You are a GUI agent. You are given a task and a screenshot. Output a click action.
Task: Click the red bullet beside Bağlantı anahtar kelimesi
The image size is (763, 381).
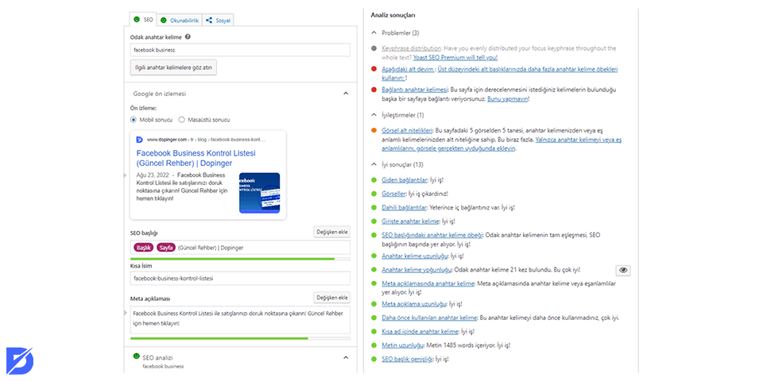point(374,90)
